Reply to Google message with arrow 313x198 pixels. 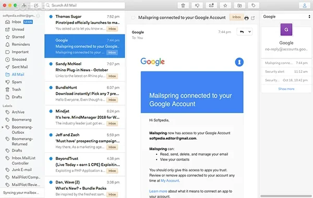tap(242, 32)
